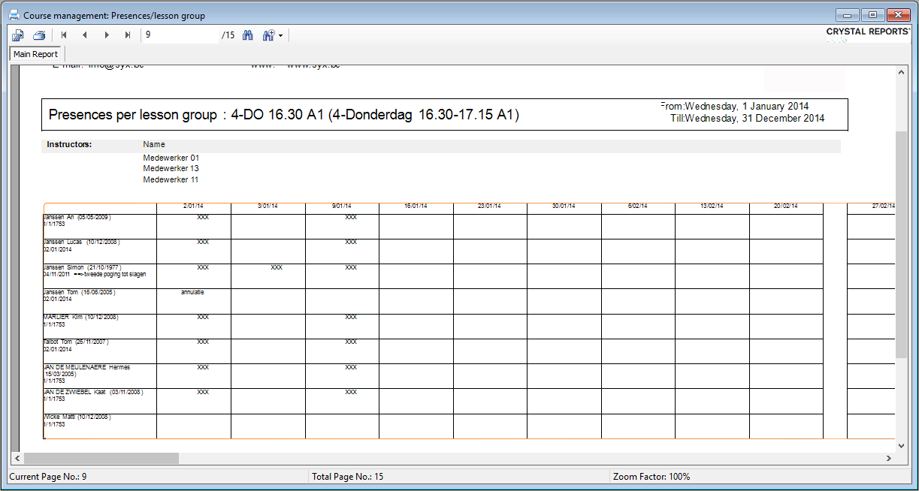Click the vertical scrollbar thumb
Image resolution: width=919 pixels, height=491 pixels.
pyautogui.click(x=902, y=244)
